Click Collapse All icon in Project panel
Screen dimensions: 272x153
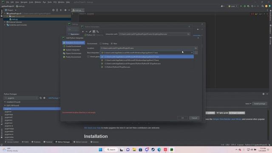pos(61,10)
